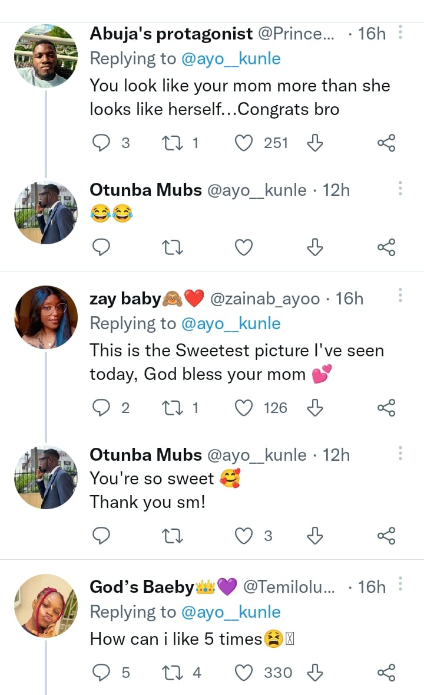Download Otunba Mubs' laughing emoji tweet

coord(315,248)
